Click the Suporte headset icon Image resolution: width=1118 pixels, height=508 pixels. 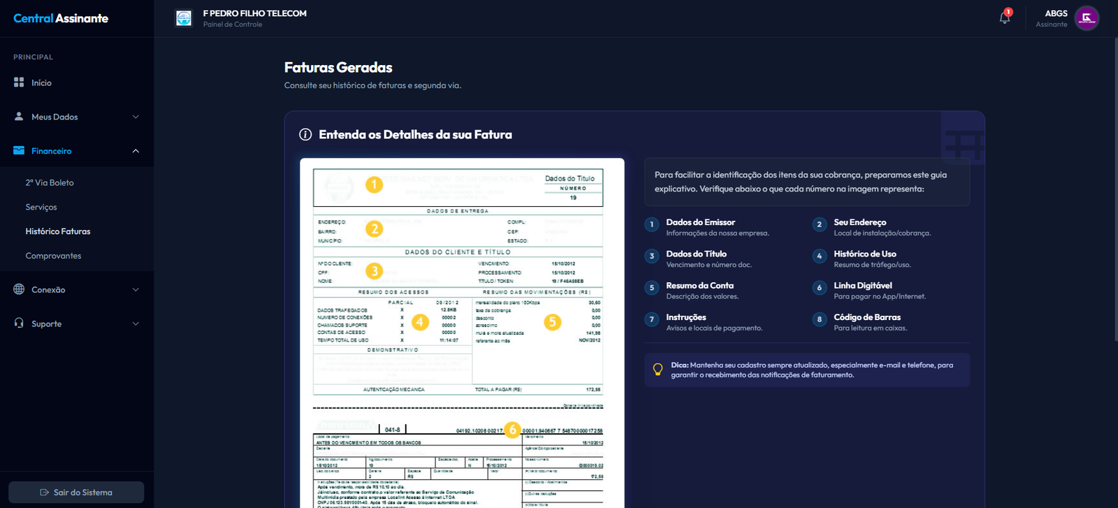click(19, 324)
